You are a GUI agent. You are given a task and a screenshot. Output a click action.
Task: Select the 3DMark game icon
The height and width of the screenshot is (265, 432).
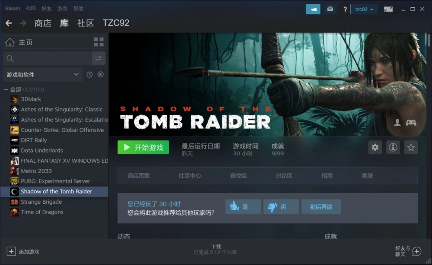14,99
